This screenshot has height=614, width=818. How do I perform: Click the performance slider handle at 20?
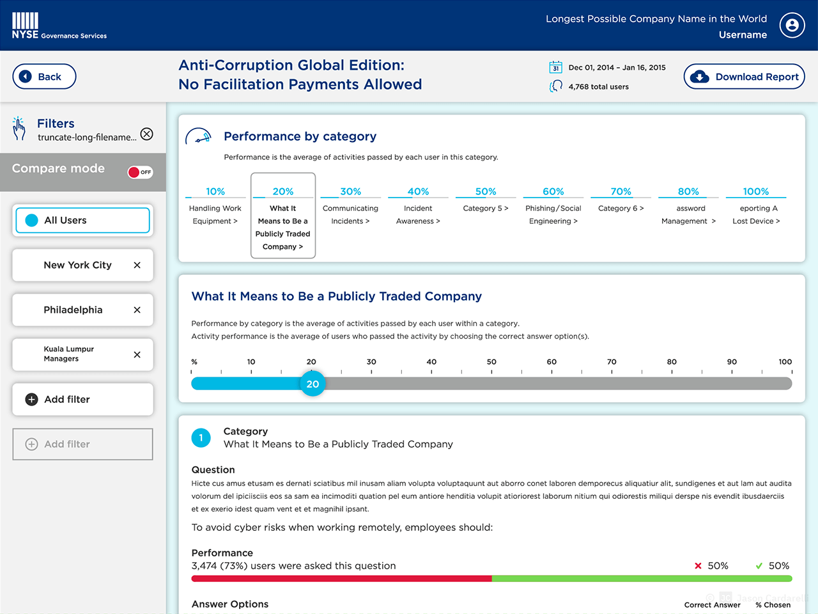(313, 384)
